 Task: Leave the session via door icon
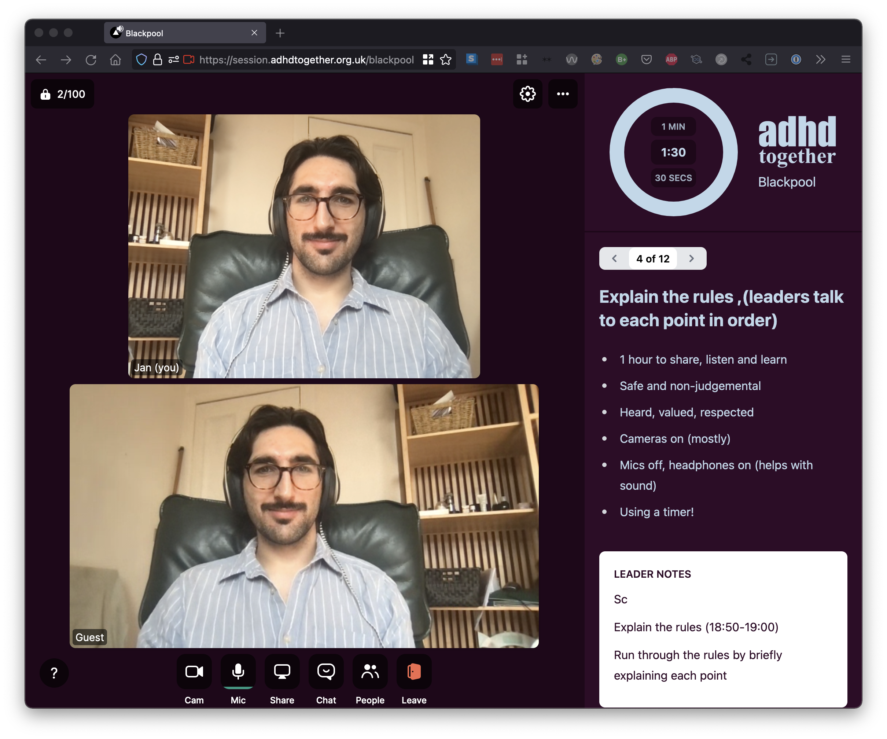click(413, 672)
